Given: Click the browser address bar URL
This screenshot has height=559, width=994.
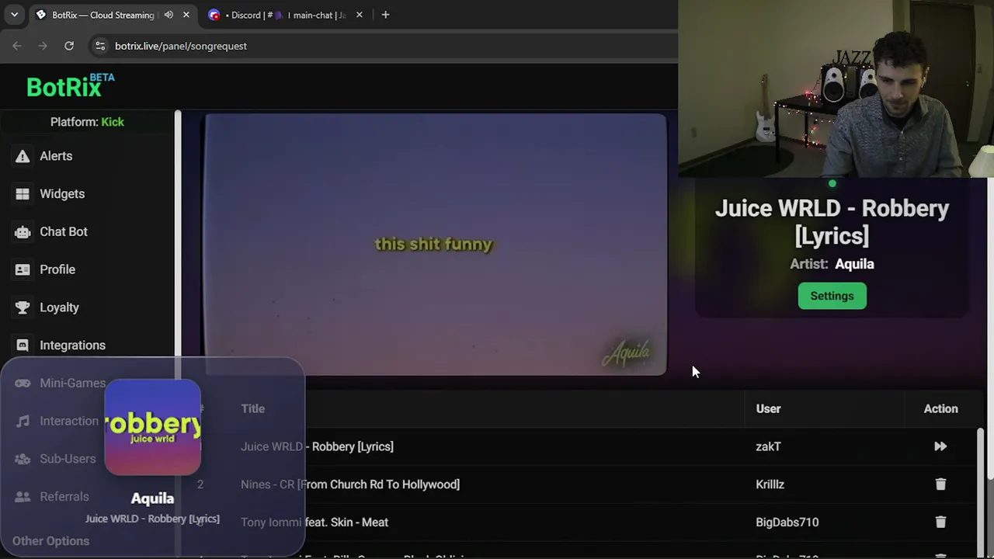Looking at the screenshot, I should coord(181,46).
